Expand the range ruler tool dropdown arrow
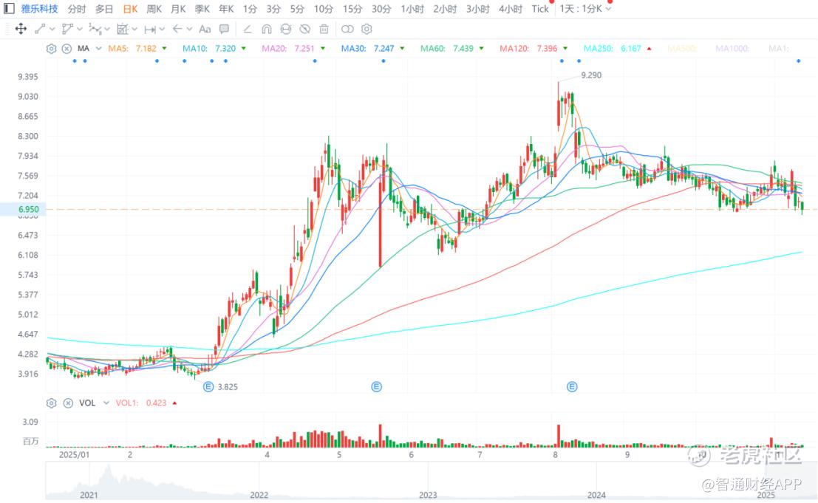This screenshot has height=503, width=818. click(162, 30)
